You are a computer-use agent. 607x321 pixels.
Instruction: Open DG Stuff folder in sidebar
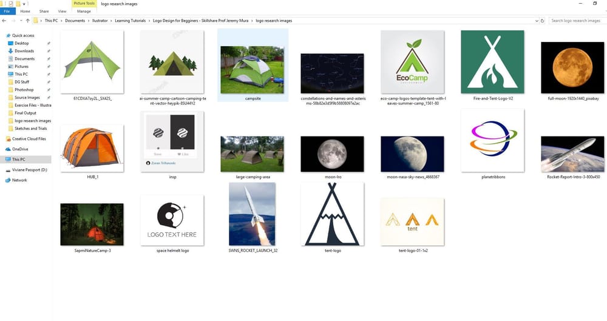[x=22, y=82]
